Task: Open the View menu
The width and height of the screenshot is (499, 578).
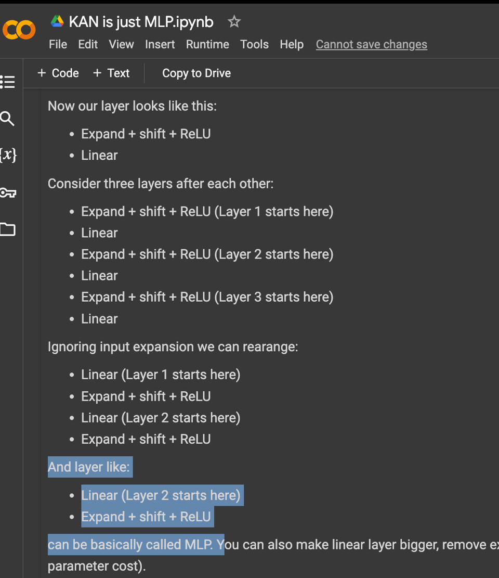Action: click(121, 45)
